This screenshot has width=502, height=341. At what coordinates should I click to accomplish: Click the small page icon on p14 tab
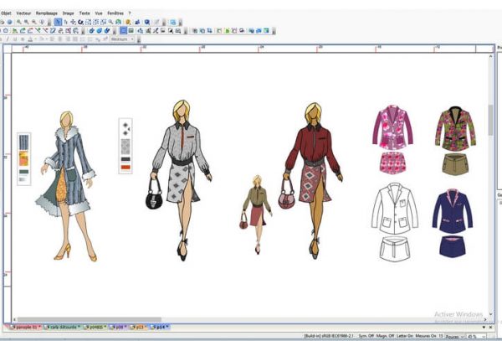click(x=153, y=328)
